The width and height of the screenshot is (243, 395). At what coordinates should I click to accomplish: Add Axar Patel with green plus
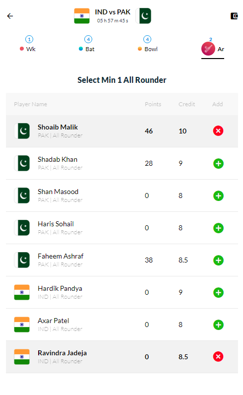pyautogui.click(x=218, y=325)
